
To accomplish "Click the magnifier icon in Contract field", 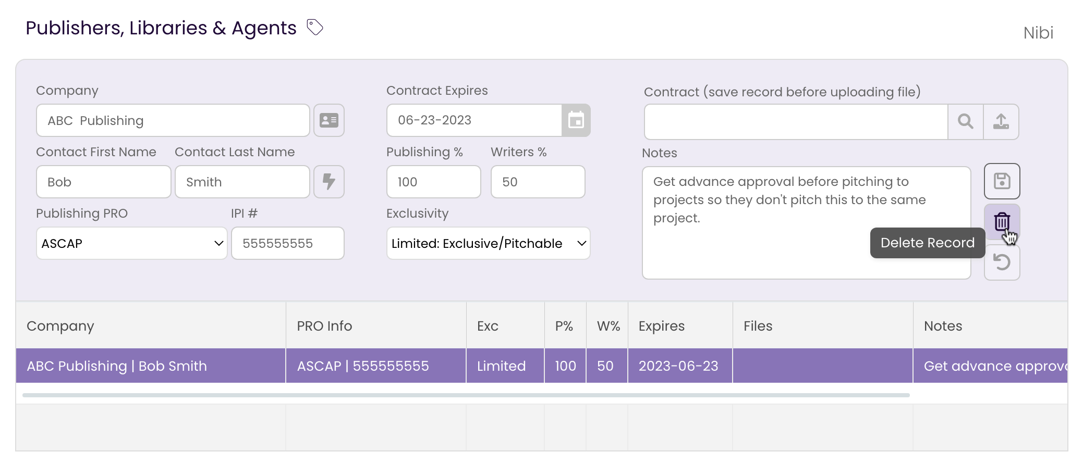I will click(x=966, y=122).
